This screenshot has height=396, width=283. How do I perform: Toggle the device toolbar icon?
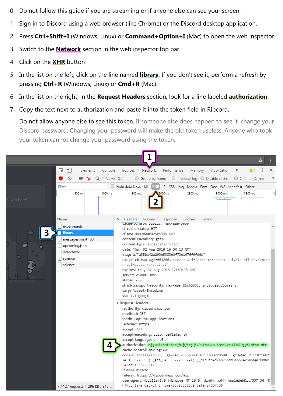pos(69,170)
